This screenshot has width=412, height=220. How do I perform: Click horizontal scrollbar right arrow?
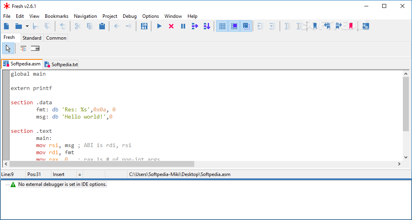(x=399, y=164)
